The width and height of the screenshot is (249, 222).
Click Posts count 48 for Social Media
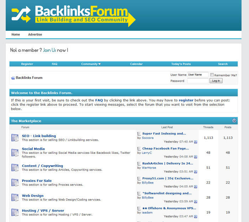[228, 152]
